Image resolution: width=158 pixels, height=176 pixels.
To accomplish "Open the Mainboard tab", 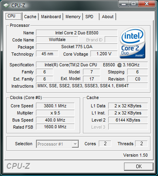I will (x=51, y=17).
